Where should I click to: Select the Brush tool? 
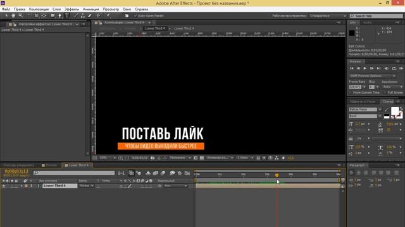click(x=76, y=16)
